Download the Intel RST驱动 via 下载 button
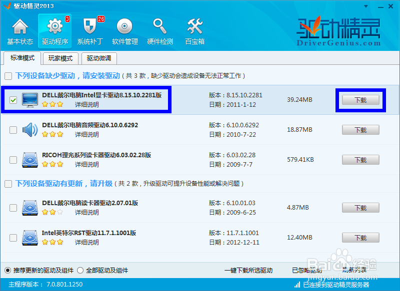 (360, 238)
